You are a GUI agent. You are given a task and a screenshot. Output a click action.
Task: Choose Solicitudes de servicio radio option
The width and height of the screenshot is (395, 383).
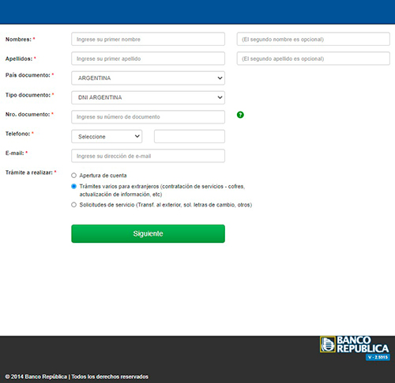point(73,205)
